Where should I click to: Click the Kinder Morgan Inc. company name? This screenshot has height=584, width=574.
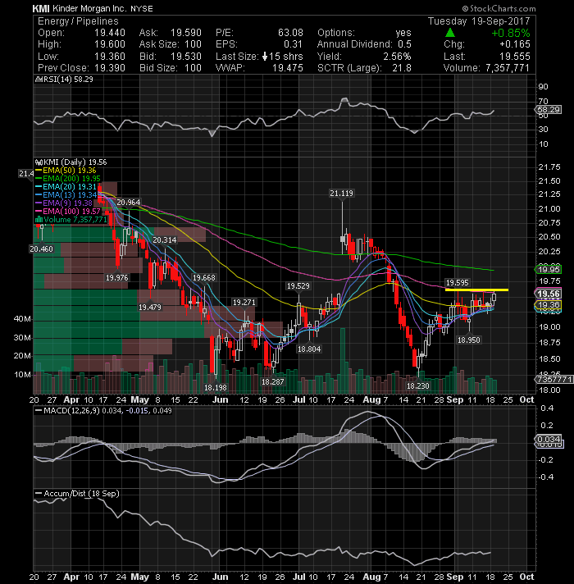point(89,8)
